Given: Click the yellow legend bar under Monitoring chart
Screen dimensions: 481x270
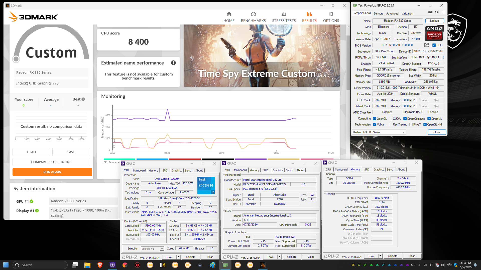Looking at the screenshot, I should coord(284,159).
